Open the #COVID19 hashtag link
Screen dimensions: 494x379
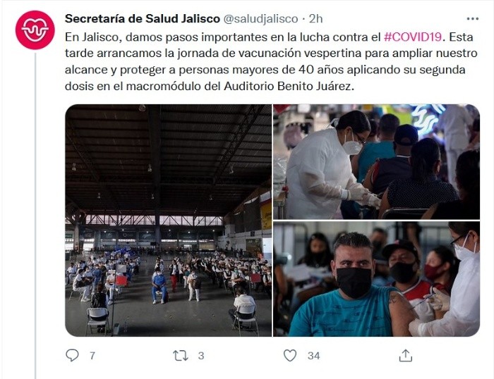coord(414,37)
